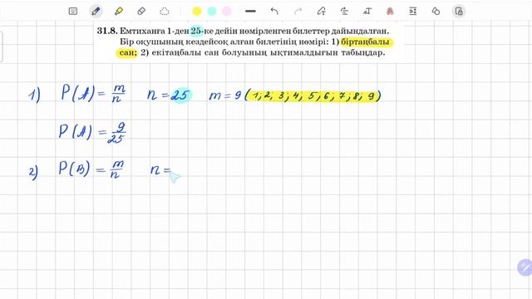Select the eraser tool
The height and width of the screenshot is (299, 532).
pyautogui.click(x=141, y=11)
